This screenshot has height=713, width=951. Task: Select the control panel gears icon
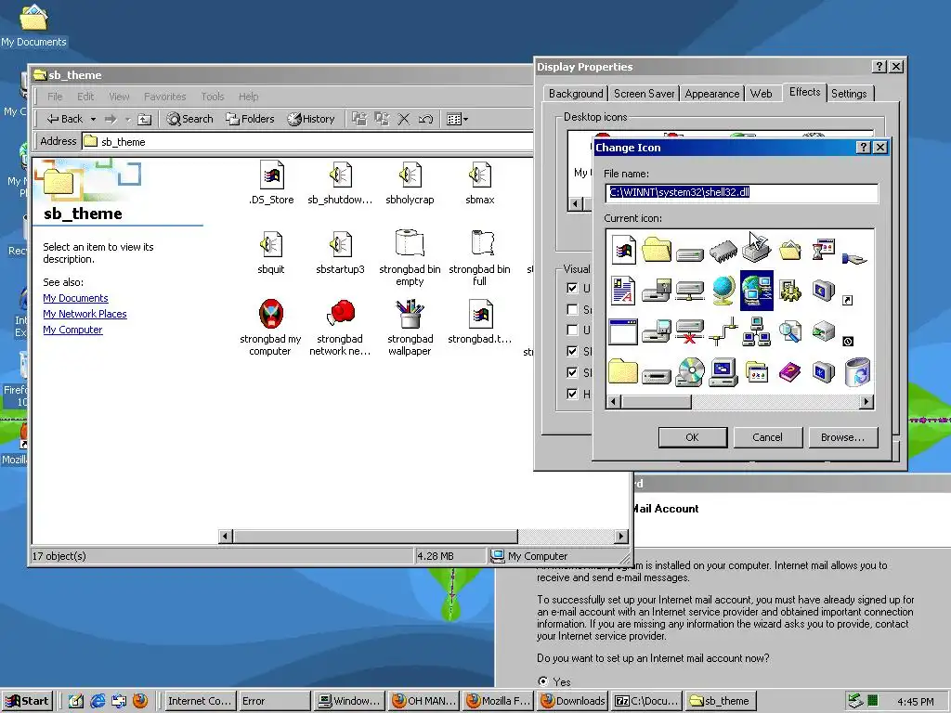789,291
